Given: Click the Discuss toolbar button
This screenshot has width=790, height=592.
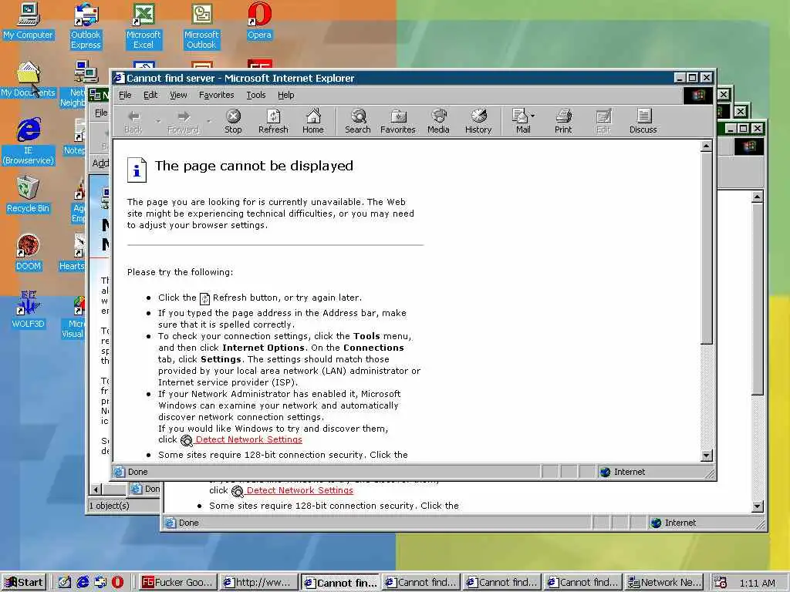Looking at the screenshot, I should (x=643, y=121).
